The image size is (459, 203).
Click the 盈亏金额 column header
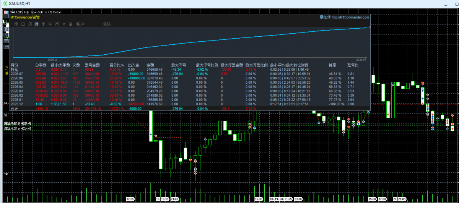point(92,65)
